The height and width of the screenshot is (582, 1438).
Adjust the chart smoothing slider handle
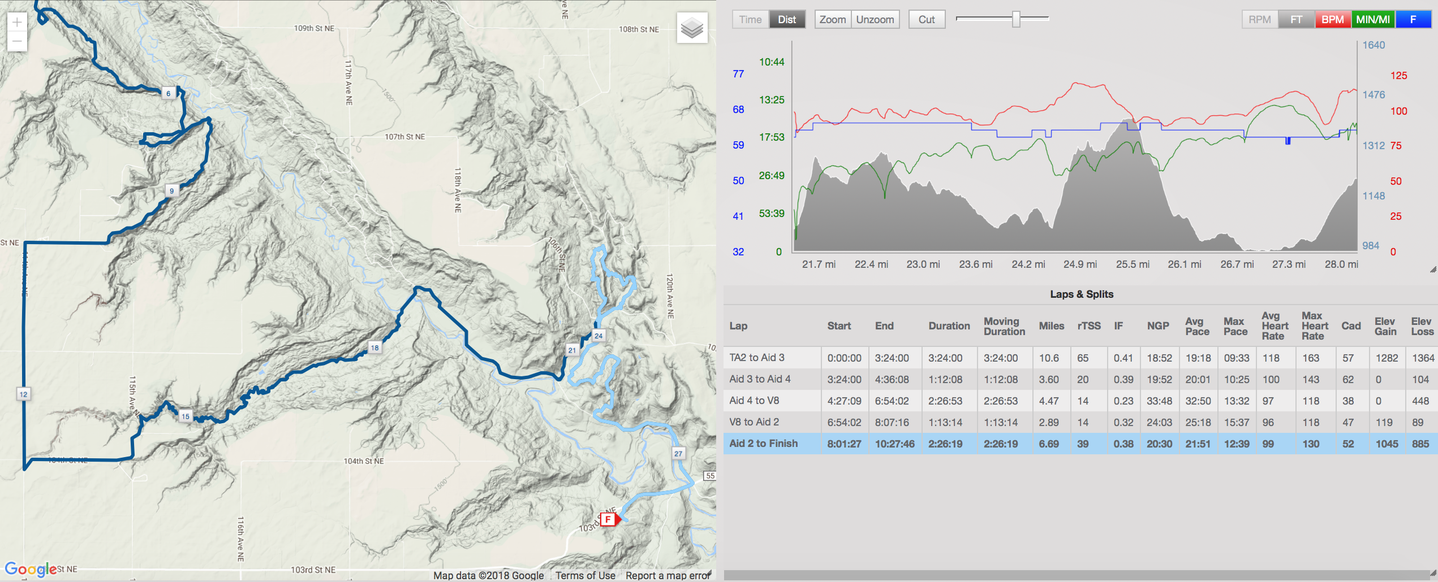coord(1016,19)
